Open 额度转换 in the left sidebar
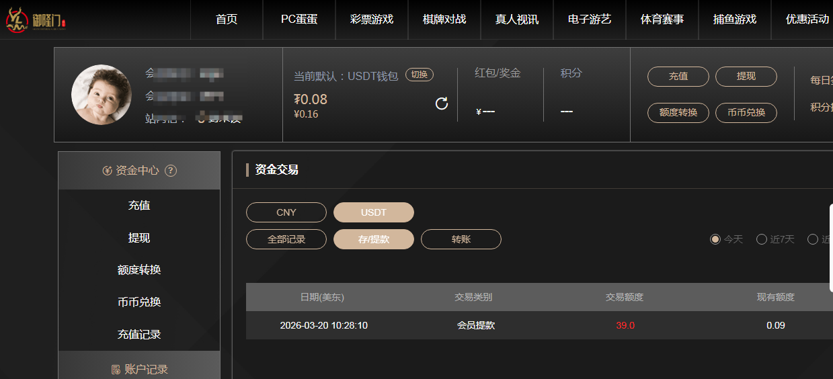Screen dimensions: 833x379 [139, 270]
